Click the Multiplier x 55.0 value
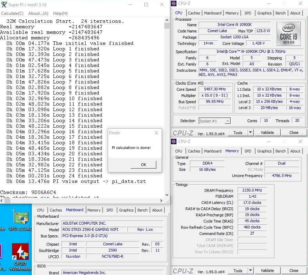The image size is (308, 275). [214, 95]
